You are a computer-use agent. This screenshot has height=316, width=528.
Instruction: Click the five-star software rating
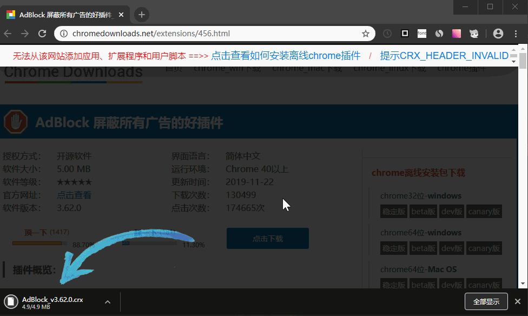click(x=75, y=182)
